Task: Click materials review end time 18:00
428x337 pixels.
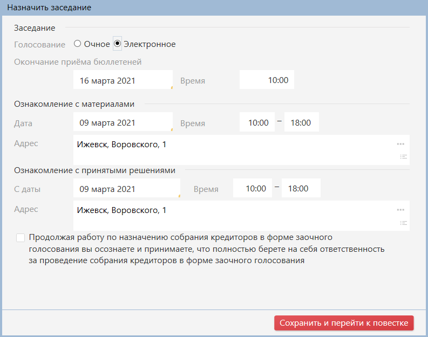Action: click(x=301, y=122)
